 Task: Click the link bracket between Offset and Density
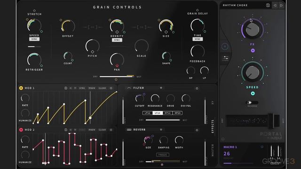[x=92, y=27]
